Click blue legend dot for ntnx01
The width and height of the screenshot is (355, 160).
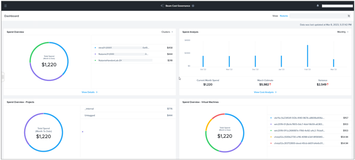95,48
